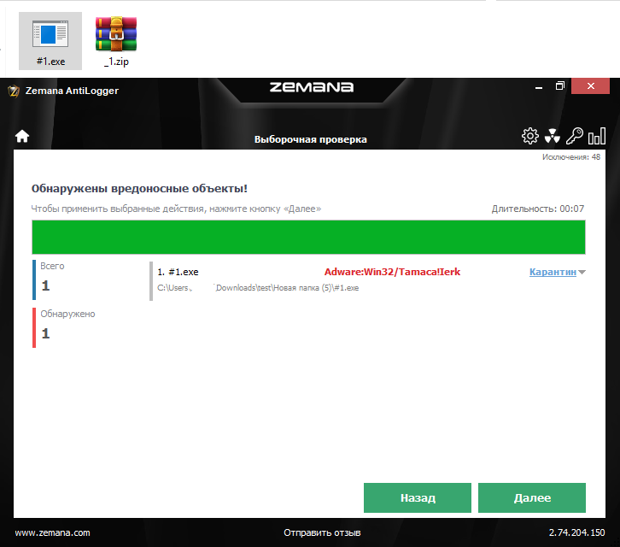Click the Карантин action link
Viewport: 620px width, 547px height.
pyautogui.click(x=553, y=272)
